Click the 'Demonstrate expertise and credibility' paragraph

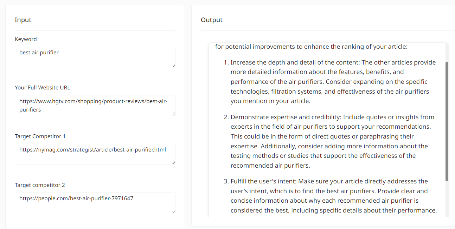point(332,141)
